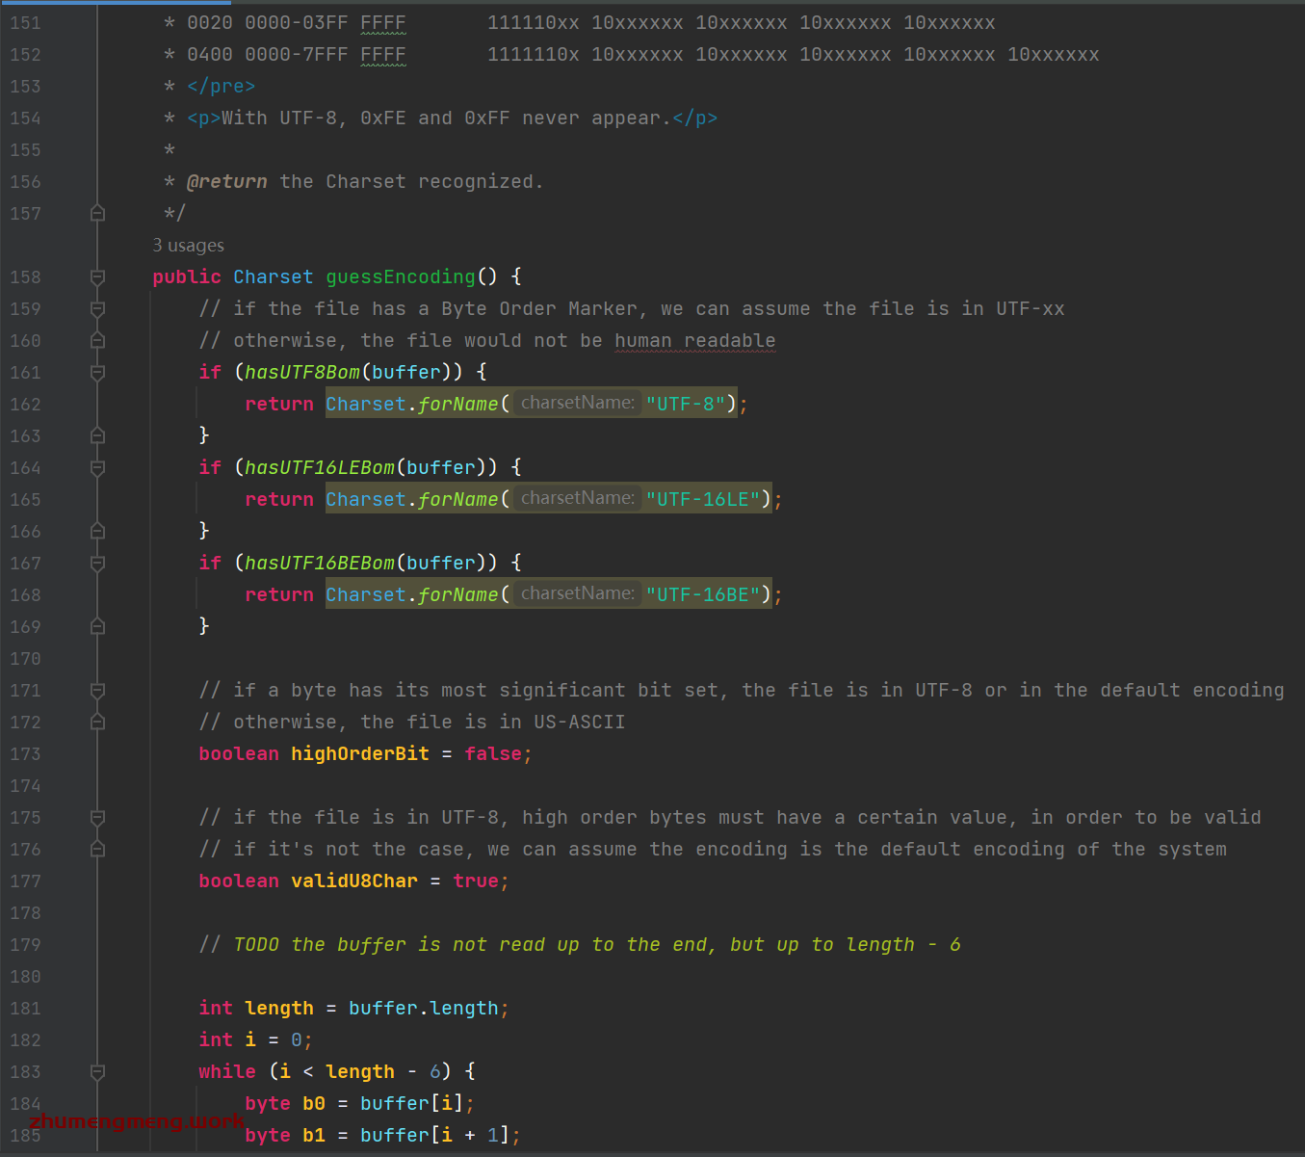Click the fold end marker beside line 163
1305x1157 pixels.
pos(96,435)
